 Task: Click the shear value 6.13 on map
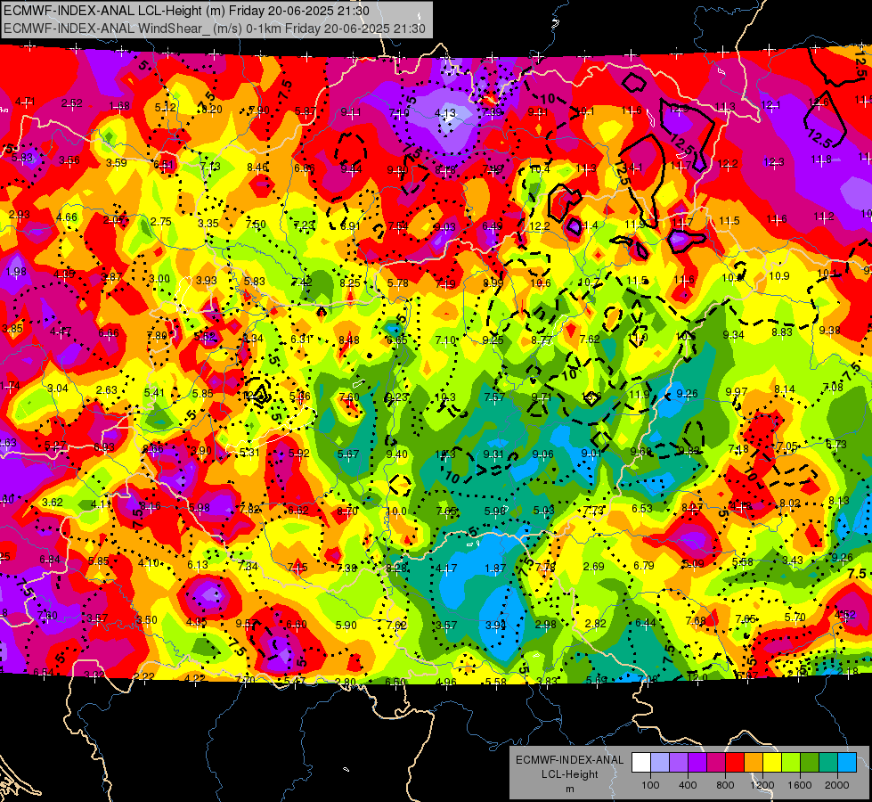pyautogui.click(x=198, y=564)
